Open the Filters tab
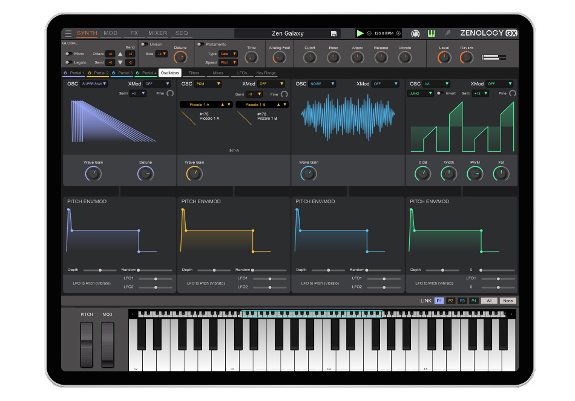575x401 pixels. point(194,73)
